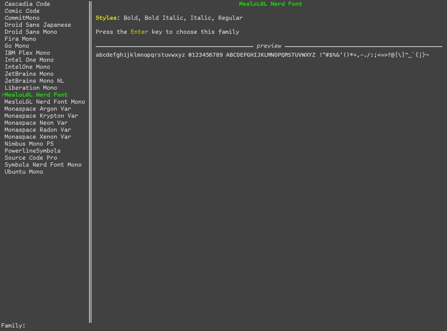Screen dimensions: 447x331
Task: Select MesloLGL Nerd Font Mono
Action: pos(45,102)
